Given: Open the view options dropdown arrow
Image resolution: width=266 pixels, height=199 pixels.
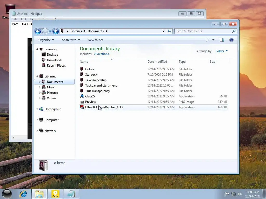Looking at the screenshot, I should coord(214,40).
